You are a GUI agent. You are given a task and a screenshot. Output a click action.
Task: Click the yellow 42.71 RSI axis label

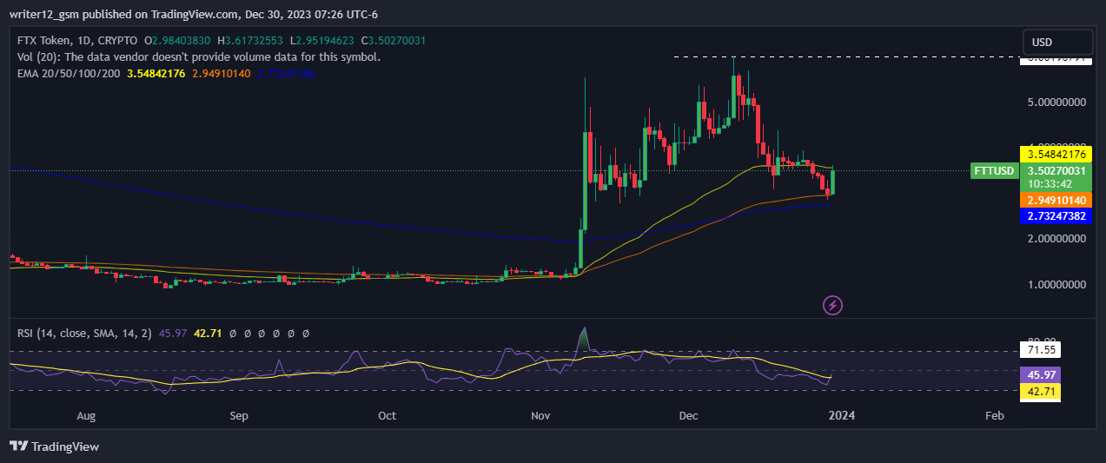coord(1042,391)
